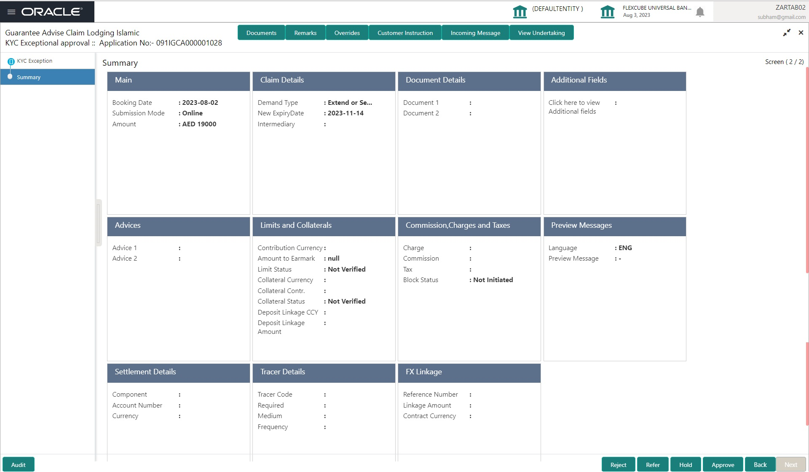This screenshot has width=809, height=472.
Task: Open the Documents tab
Action: click(x=261, y=33)
